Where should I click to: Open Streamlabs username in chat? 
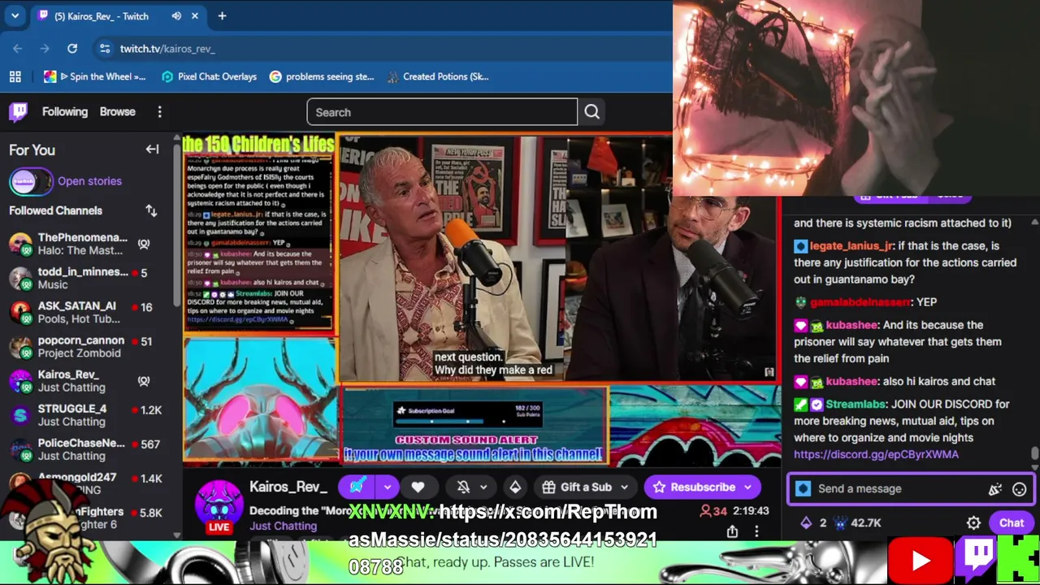[857, 405]
